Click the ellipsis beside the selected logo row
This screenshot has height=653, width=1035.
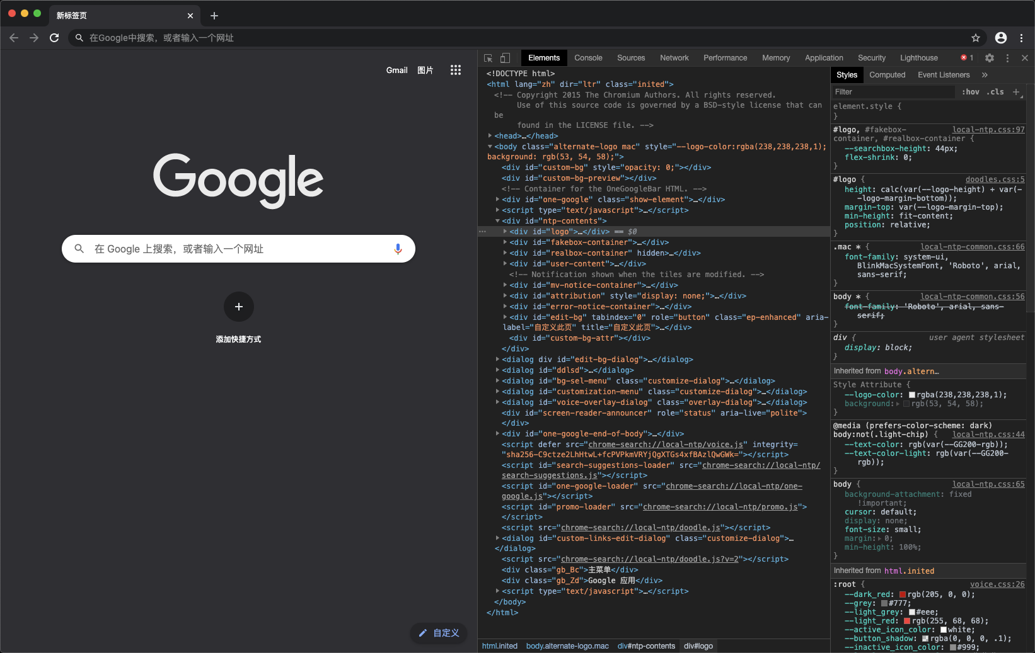(x=482, y=232)
